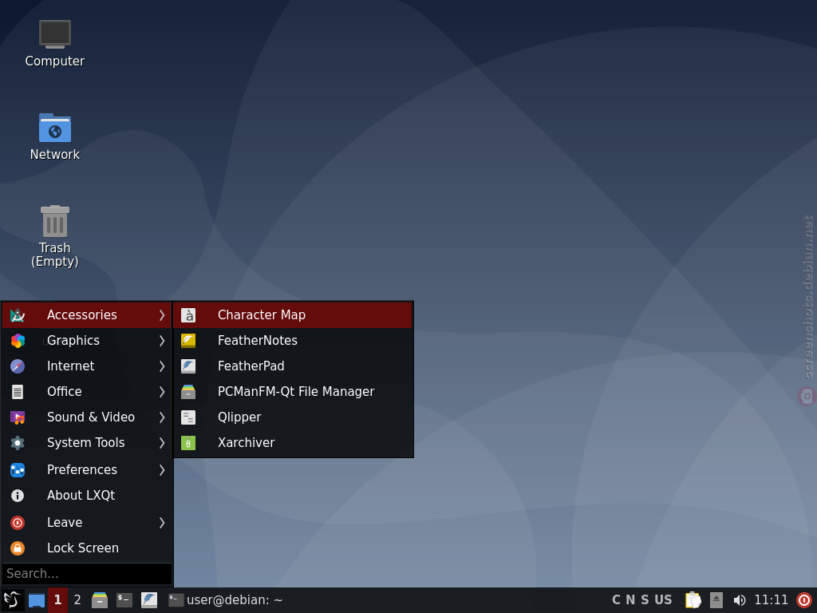Image resolution: width=817 pixels, height=613 pixels.
Task: Click the FeatherNotes yellow icon
Action: [188, 340]
